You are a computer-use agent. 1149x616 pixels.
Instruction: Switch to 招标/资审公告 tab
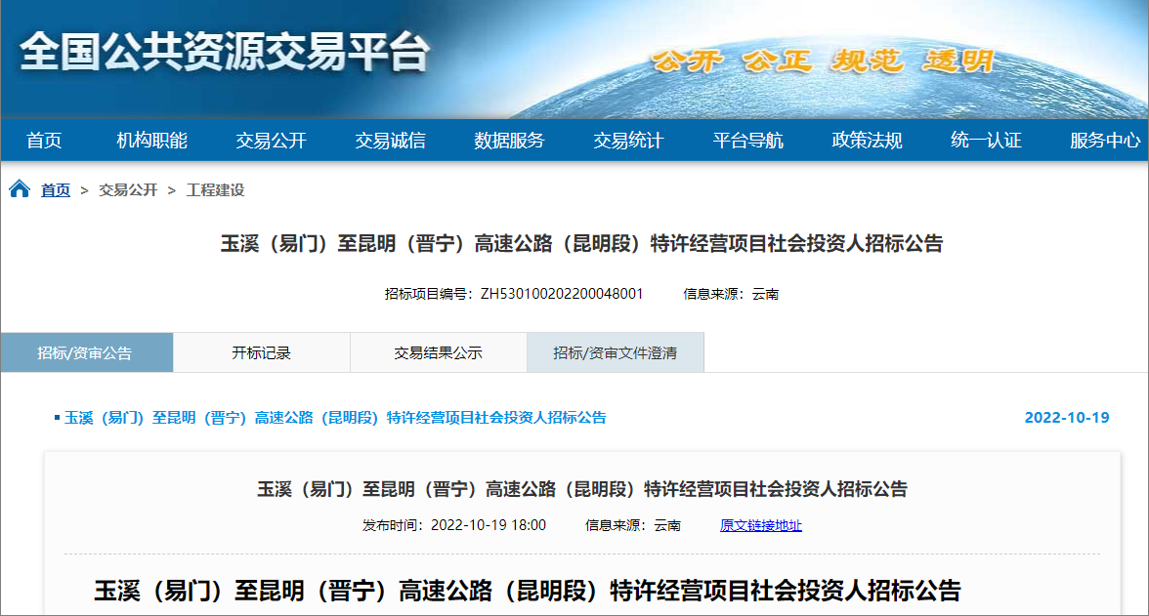[x=85, y=353]
